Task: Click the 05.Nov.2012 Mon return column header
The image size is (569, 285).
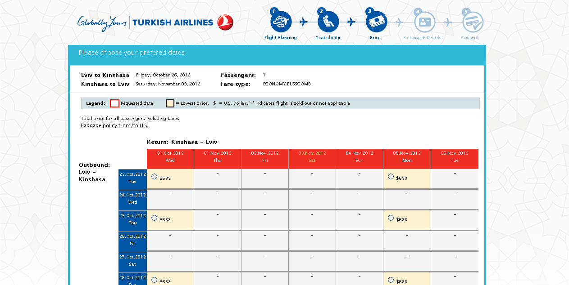Action: (x=407, y=156)
